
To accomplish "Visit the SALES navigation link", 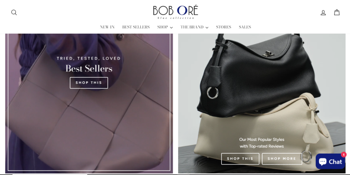I will [245, 27].
